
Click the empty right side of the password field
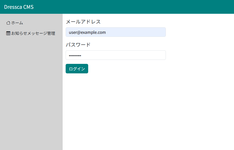(140, 55)
